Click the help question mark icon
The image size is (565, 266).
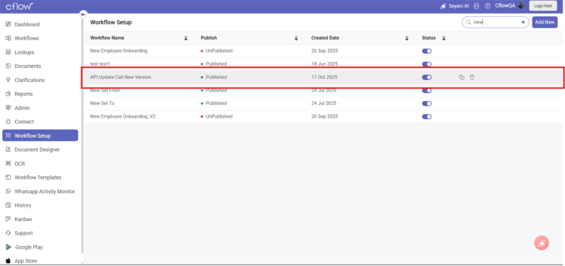(x=487, y=6)
